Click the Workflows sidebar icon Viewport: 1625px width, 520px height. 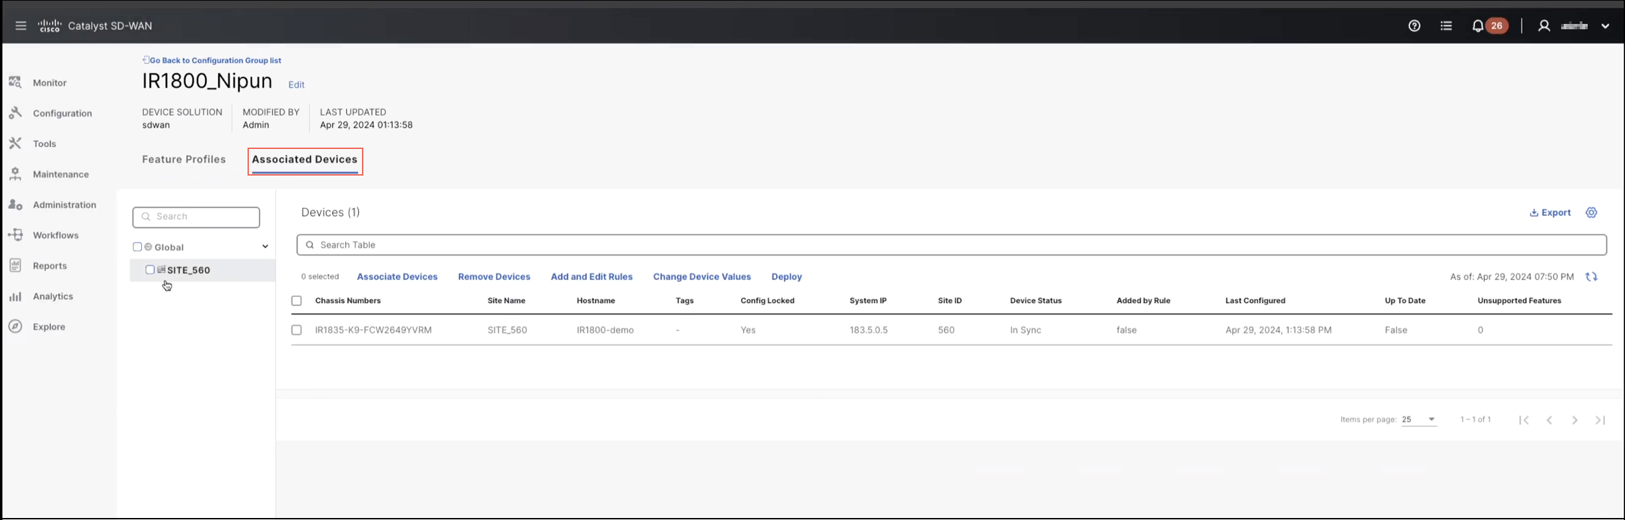[x=15, y=235]
